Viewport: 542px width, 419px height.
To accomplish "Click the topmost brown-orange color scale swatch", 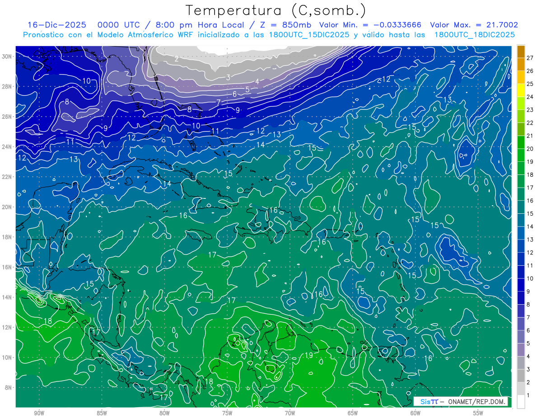I will click(x=521, y=52).
